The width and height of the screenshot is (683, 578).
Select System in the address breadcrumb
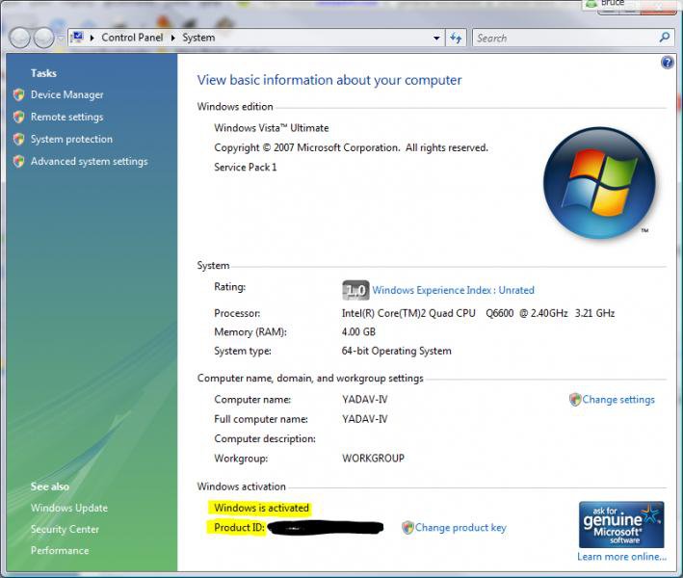[x=198, y=38]
